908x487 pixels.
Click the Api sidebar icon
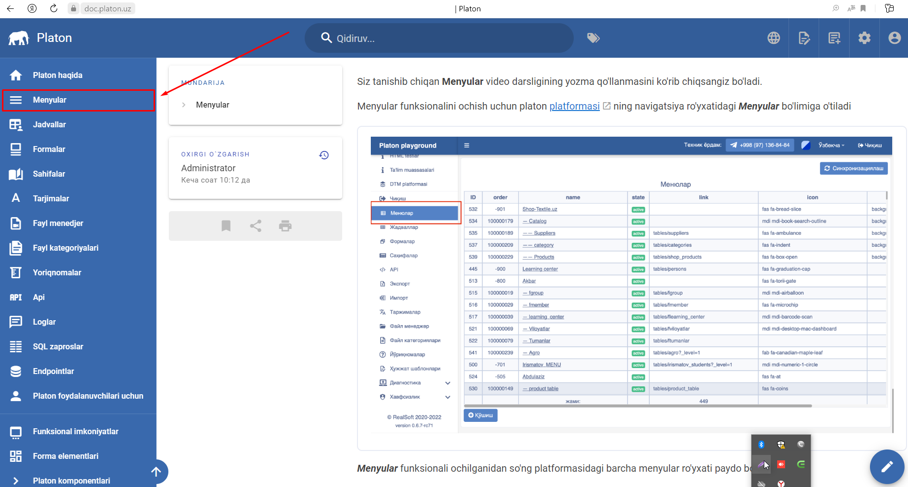(16, 297)
